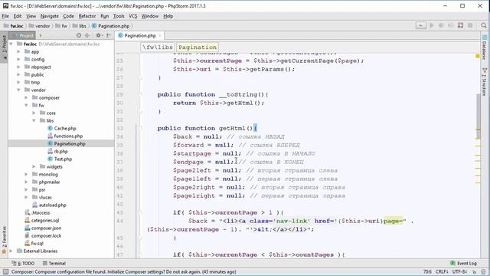Toggle the TODO tool window
The width and height of the screenshot is (490, 276).
pos(23,263)
